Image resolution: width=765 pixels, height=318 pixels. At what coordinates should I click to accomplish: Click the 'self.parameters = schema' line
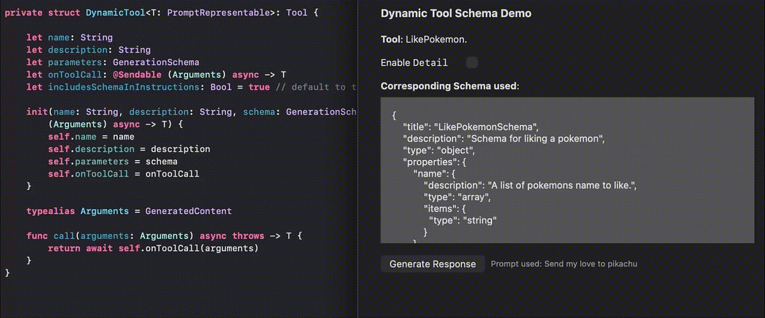113,161
